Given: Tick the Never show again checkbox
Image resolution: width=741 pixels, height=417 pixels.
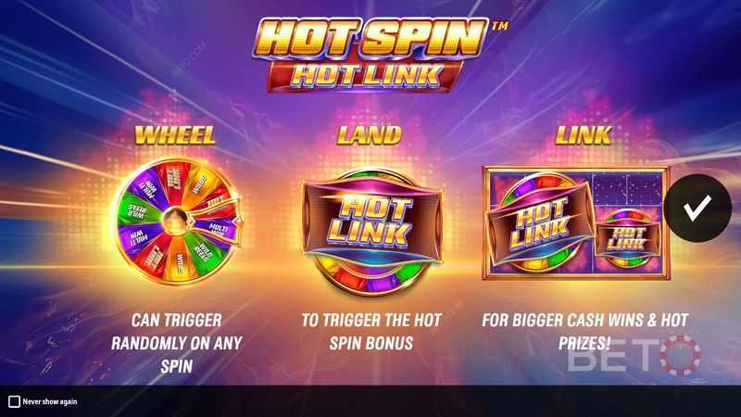Looking at the screenshot, I should [x=14, y=401].
